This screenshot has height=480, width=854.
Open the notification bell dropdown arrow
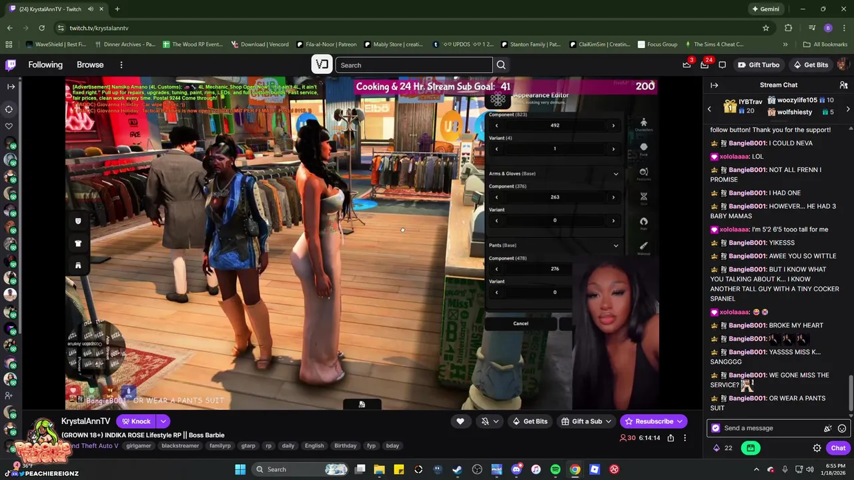[x=496, y=421]
